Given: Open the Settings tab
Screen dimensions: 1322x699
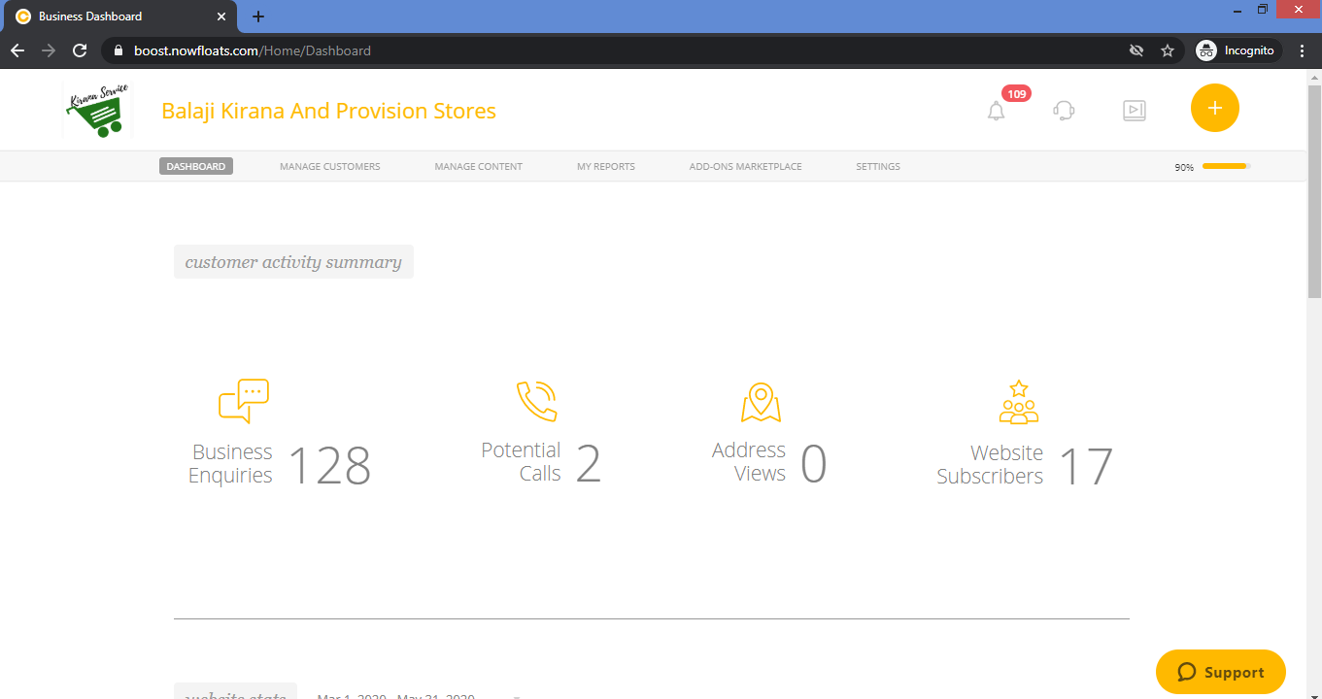Looking at the screenshot, I should click(x=878, y=166).
